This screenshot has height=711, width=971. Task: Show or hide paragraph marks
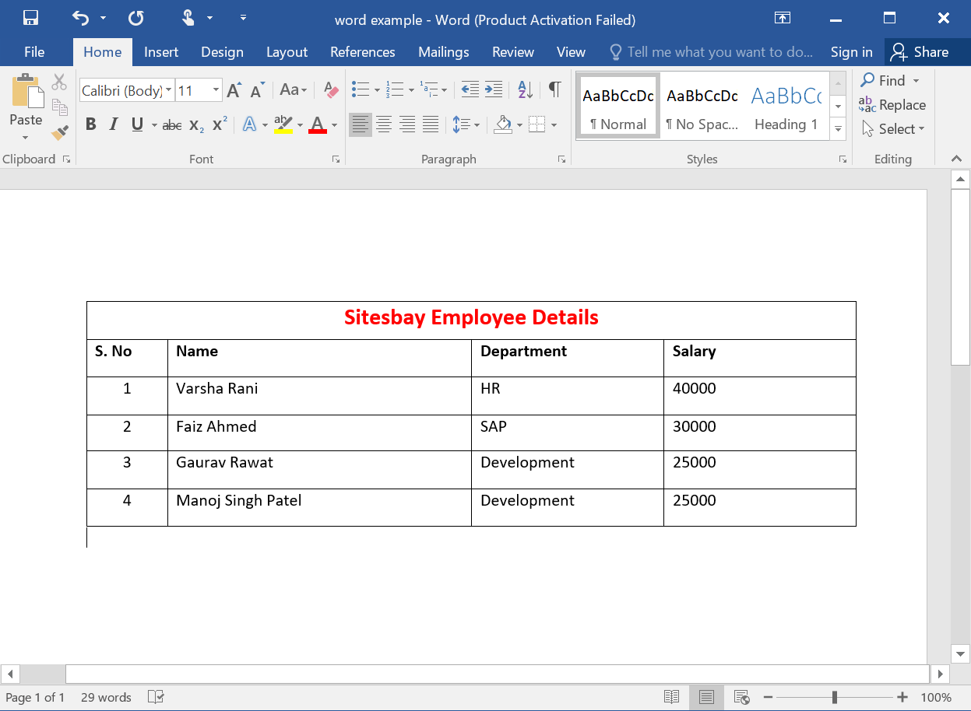(x=554, y=89)
